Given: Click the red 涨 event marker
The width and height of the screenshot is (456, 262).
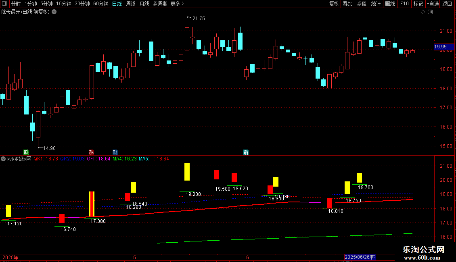Looking at the screenshot, I should tap(91, 152).
